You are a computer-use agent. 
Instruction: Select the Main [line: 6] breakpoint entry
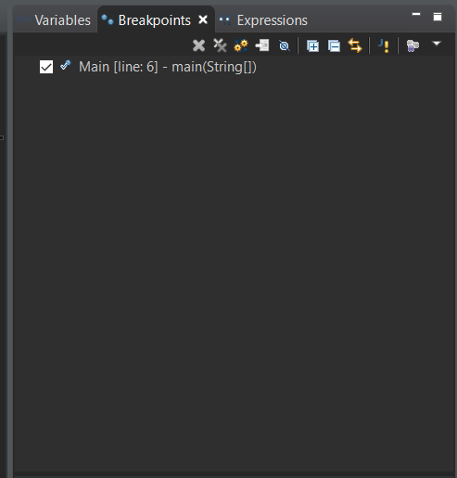[x=168, y=67]
